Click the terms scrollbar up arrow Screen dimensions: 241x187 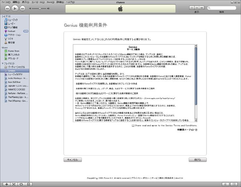point(196,46)
